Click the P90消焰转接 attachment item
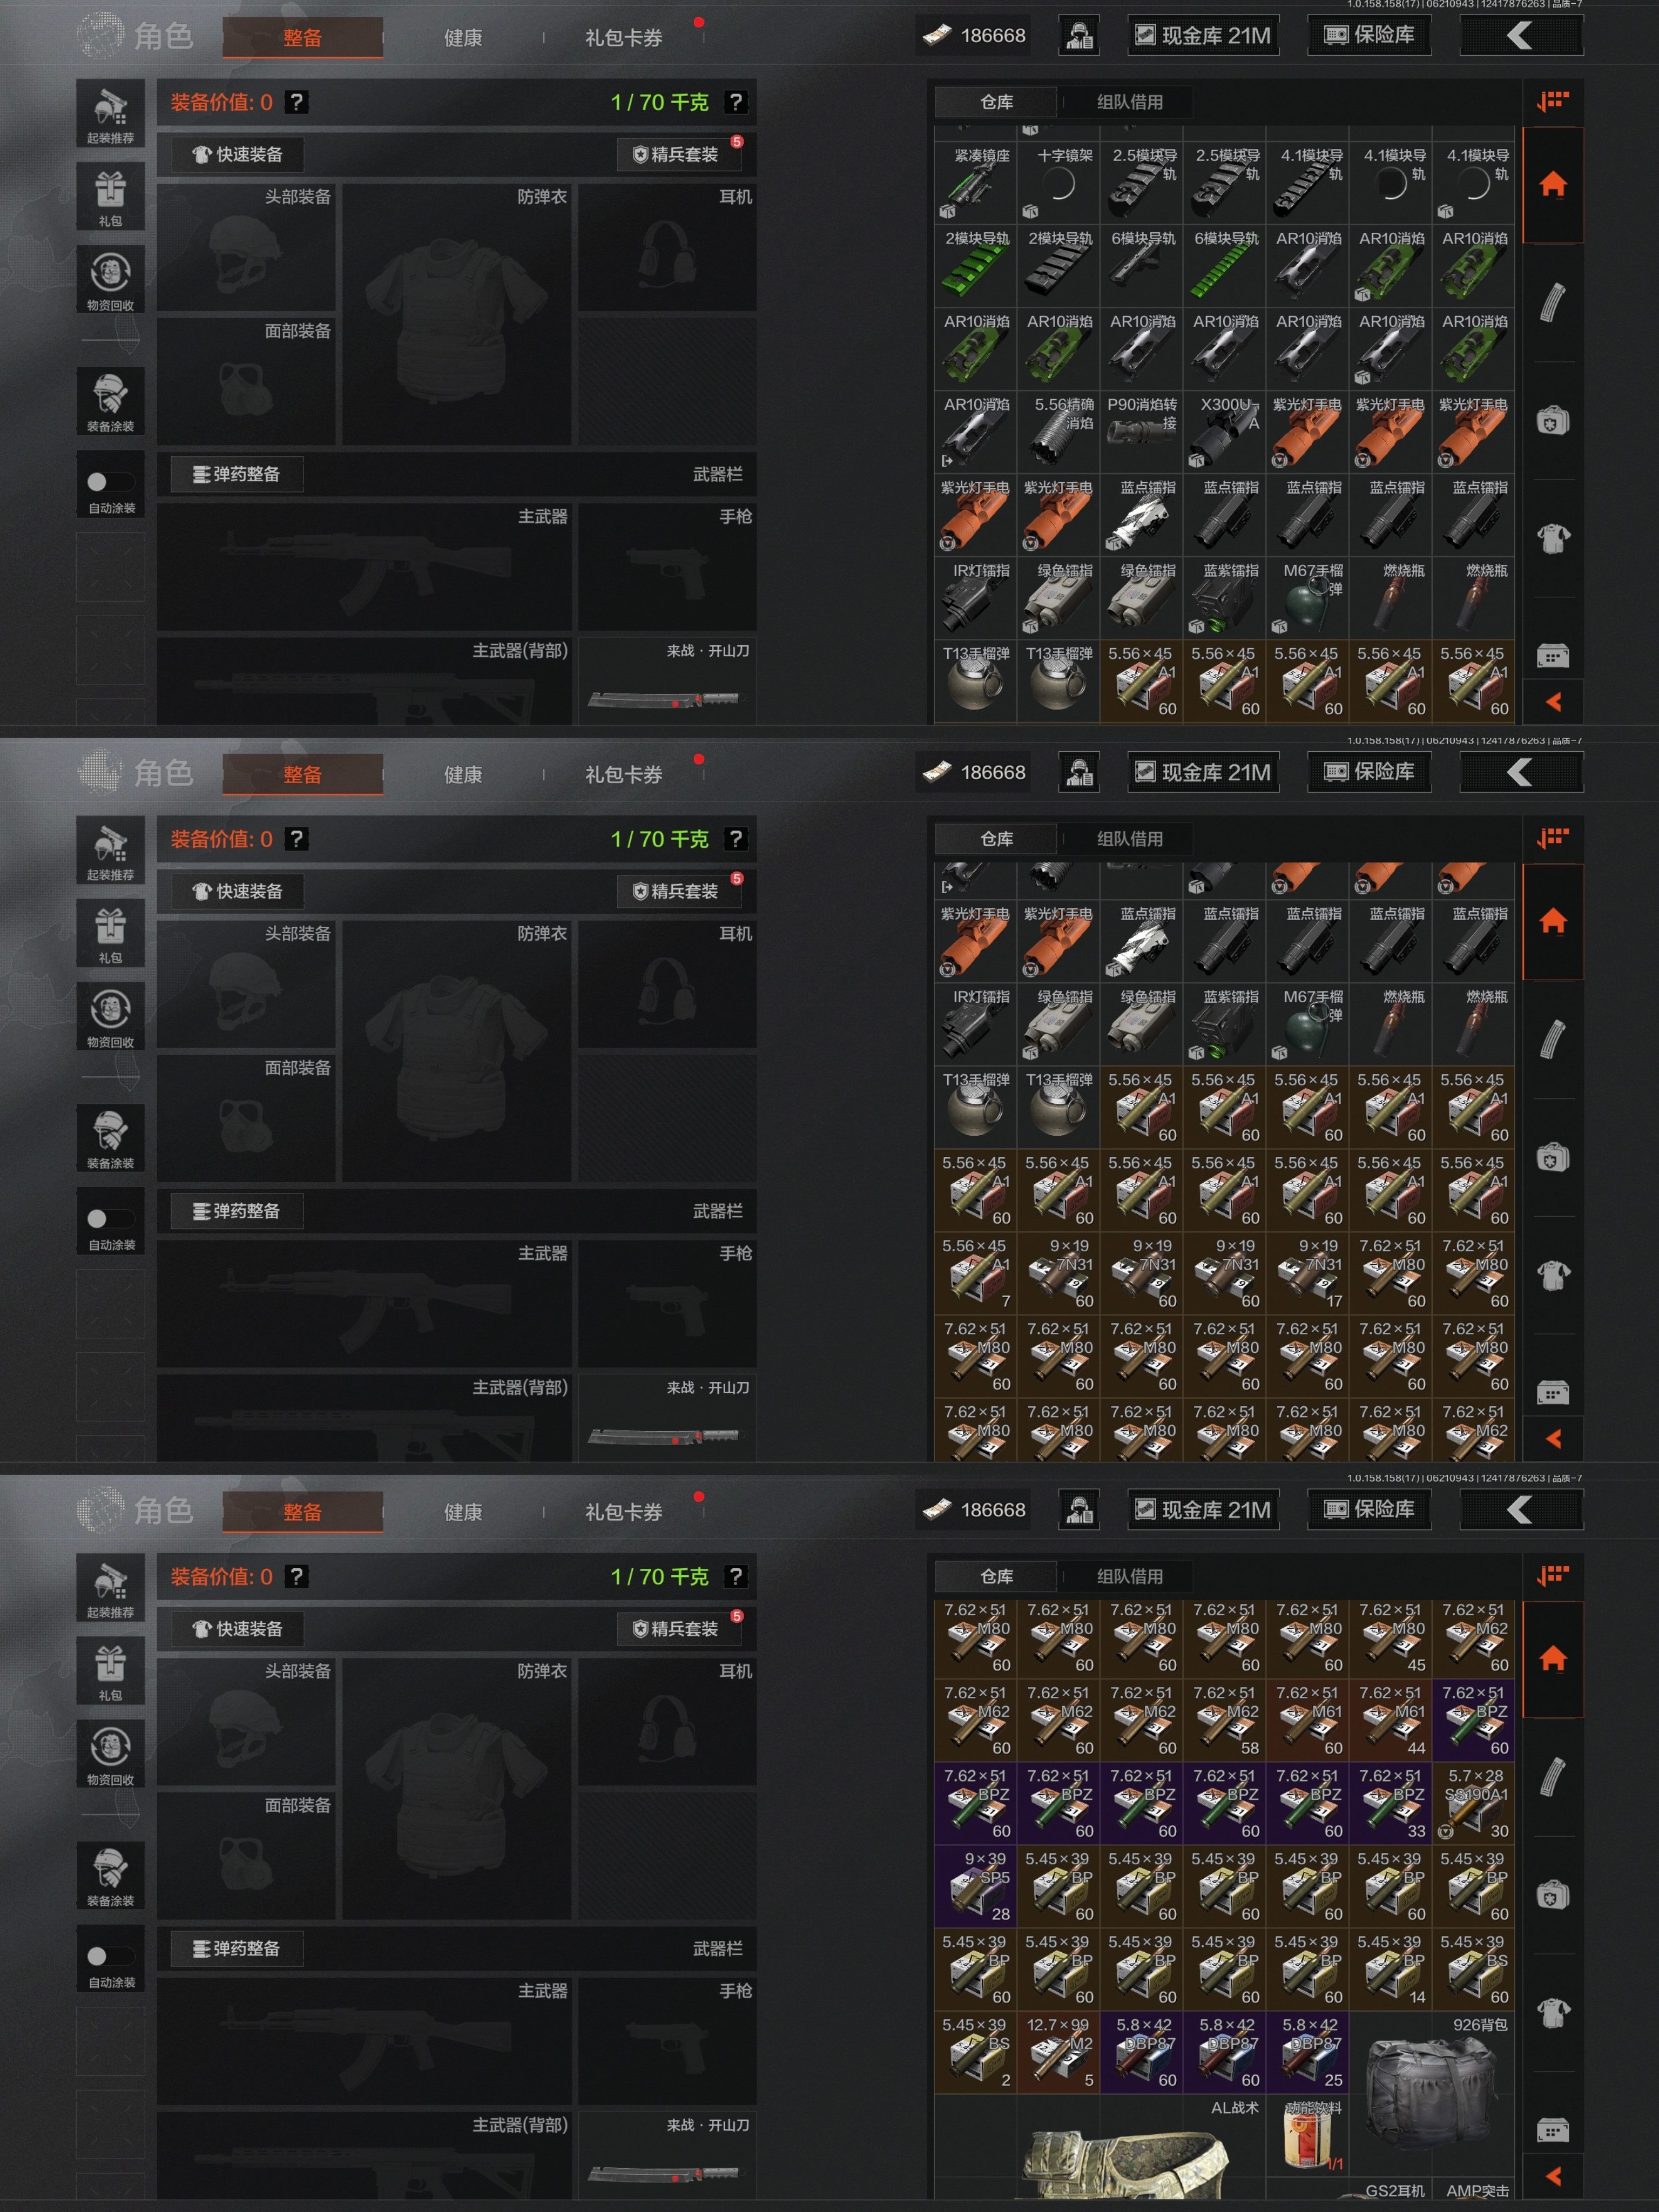Viewport: 1659px width, 2212px height. pyautogui.click(x=1141, y=431)
